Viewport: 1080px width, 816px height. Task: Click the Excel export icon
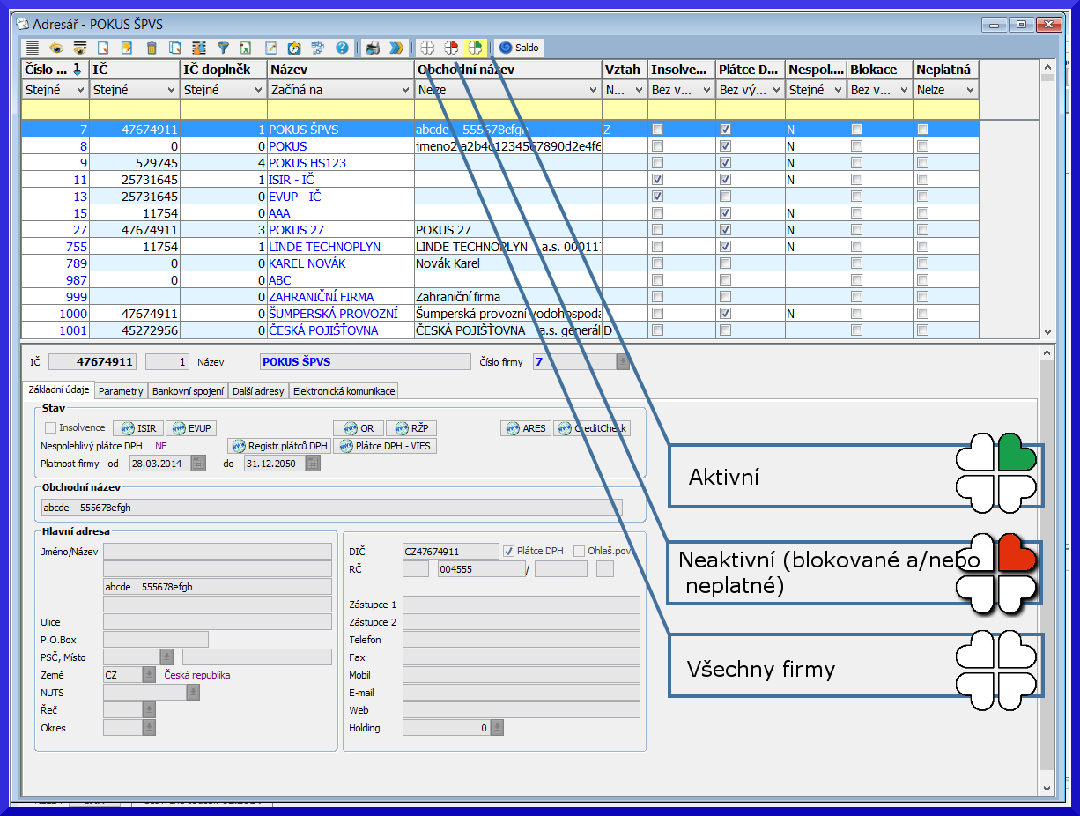pos(247,48)
